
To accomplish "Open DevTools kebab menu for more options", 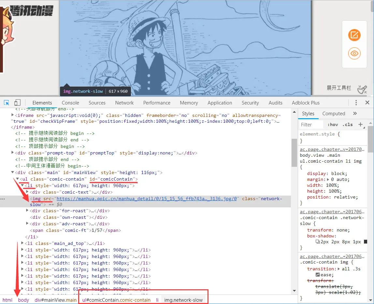I will point(356,103).
